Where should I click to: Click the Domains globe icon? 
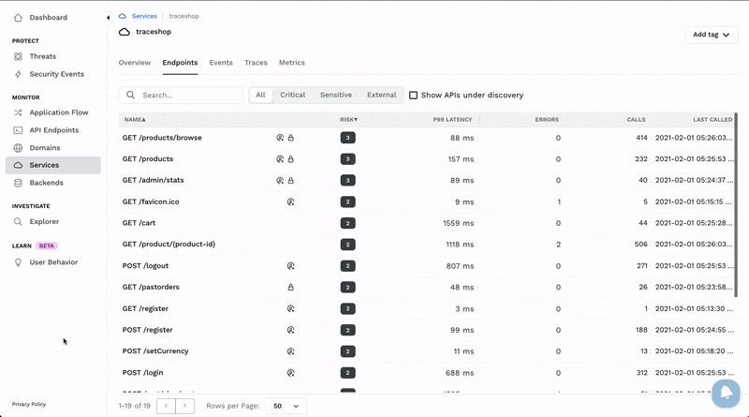pos(19,148)
